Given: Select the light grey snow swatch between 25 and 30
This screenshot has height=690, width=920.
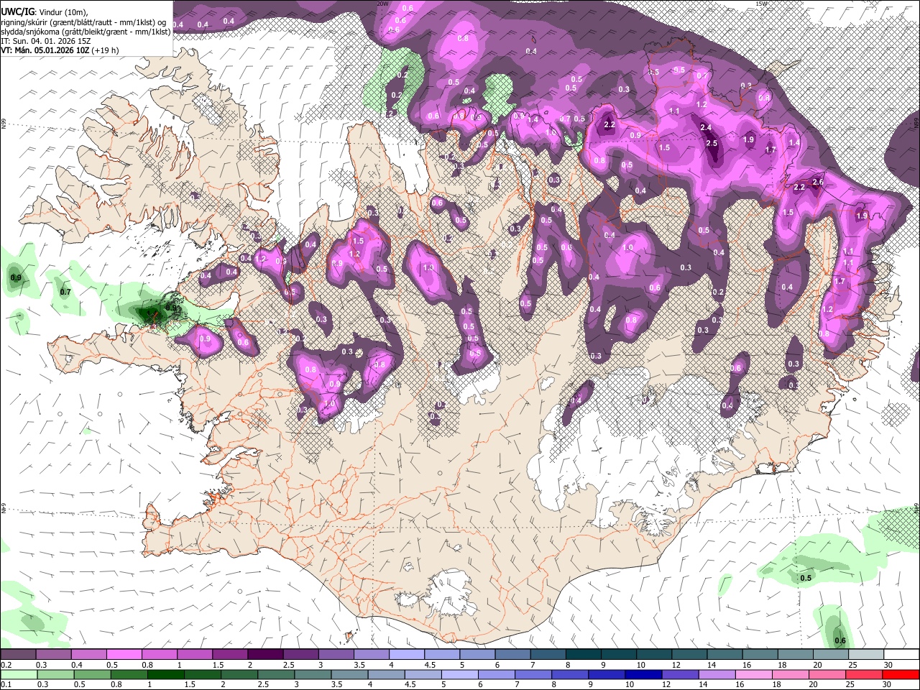Looking at the screenshot, I should [865, 654].
